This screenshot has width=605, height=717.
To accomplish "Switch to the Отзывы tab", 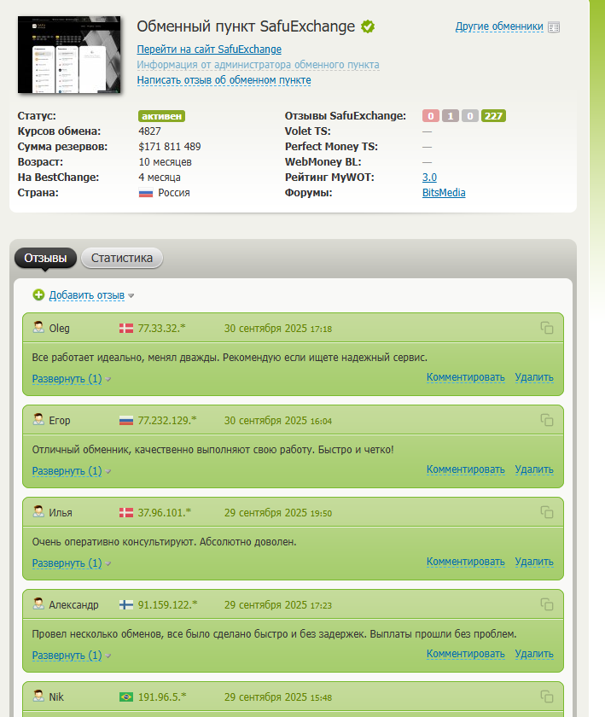I will tap(45, 259).
